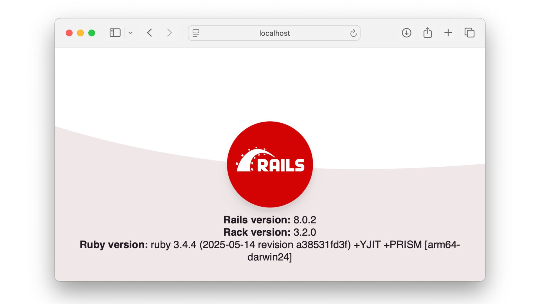
Task: Toggle the Safari sidebar icon
Action: coord(115,33)
